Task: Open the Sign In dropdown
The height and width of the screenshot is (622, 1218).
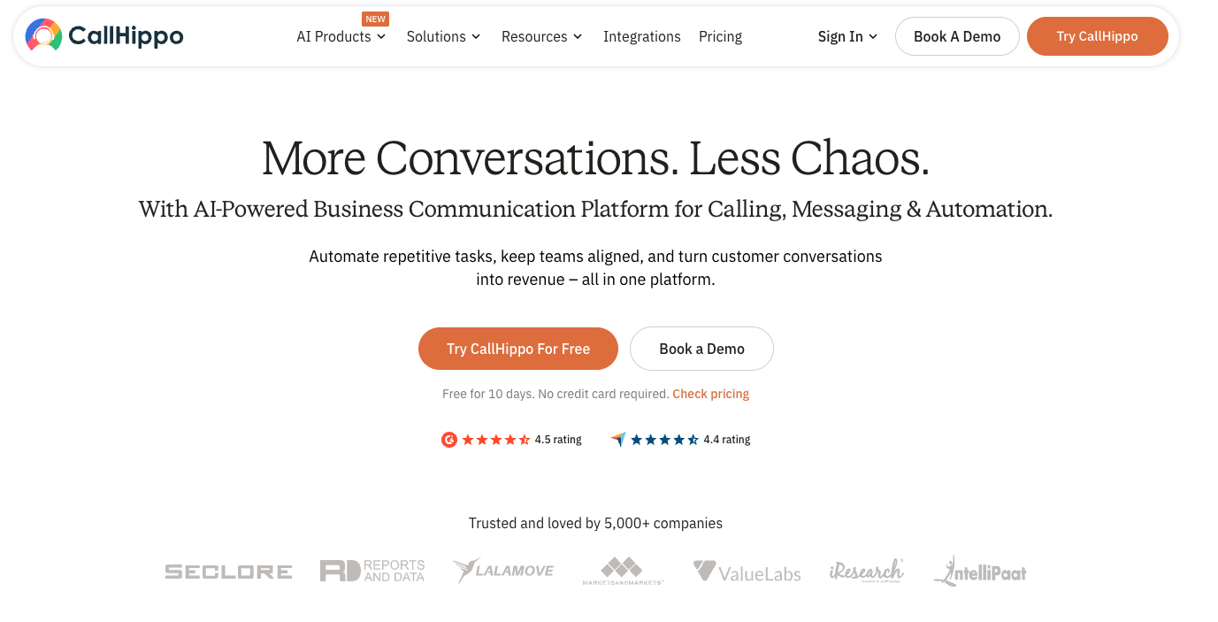Action: (x=847, y=36)
